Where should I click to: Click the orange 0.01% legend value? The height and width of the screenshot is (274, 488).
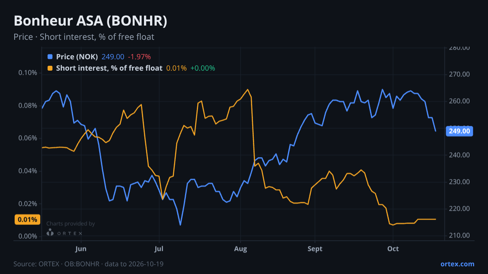[176, 68]
